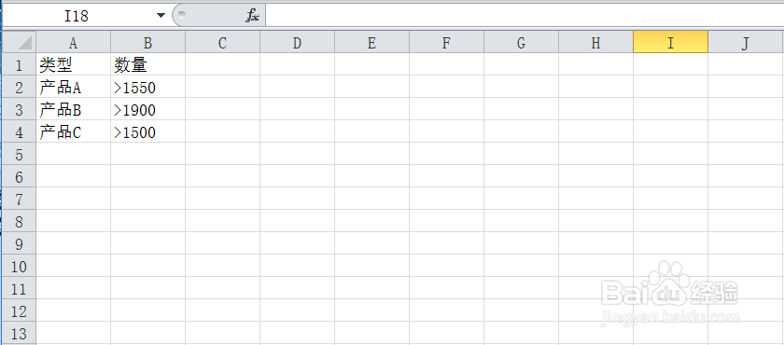Select cell with 产品A
784x345 pixels.
(x=73, y=87)
